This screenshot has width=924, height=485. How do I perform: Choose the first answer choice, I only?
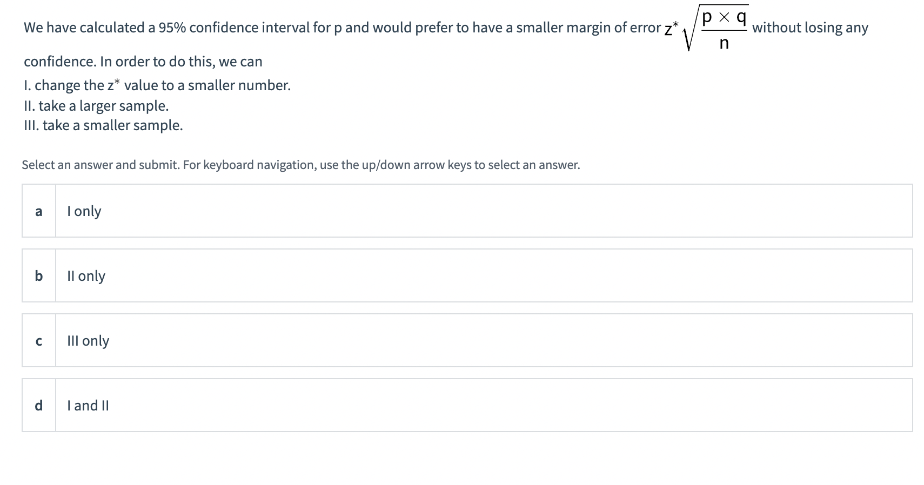pos(465,211)
